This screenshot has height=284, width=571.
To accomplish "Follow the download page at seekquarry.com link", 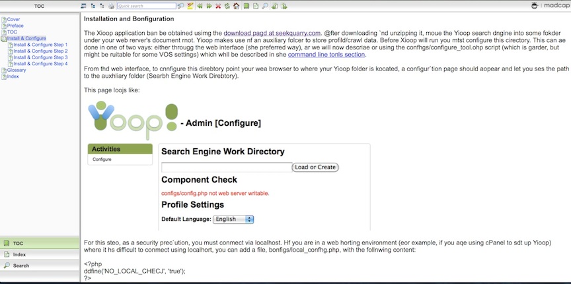I will (x=272, y=32).
